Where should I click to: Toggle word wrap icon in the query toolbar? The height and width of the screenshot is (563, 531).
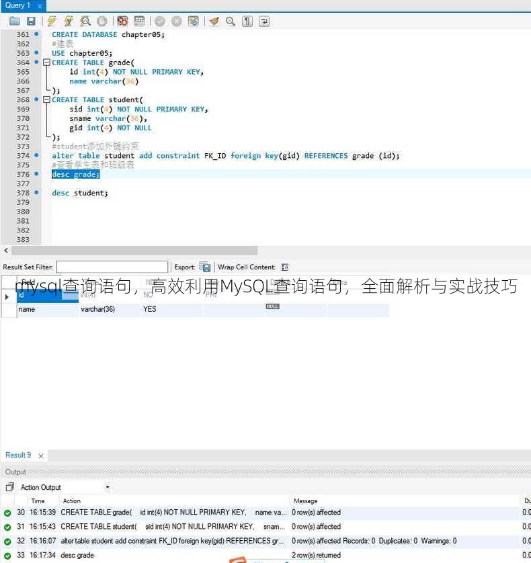(264, 21)
